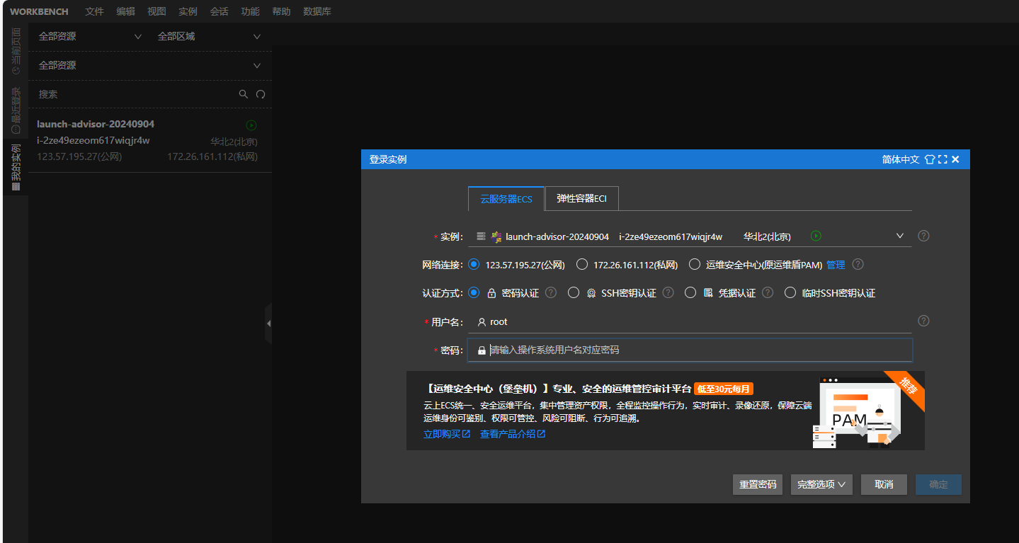Open the 帮助 menu
This screenshot has width=1019, height=543.
pyautogui.click(x=281, y=11)
